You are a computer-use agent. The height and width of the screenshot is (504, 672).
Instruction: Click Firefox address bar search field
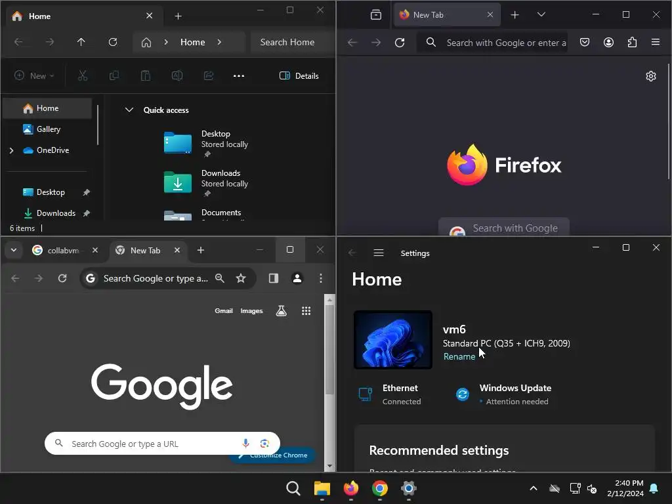[493, 43]
